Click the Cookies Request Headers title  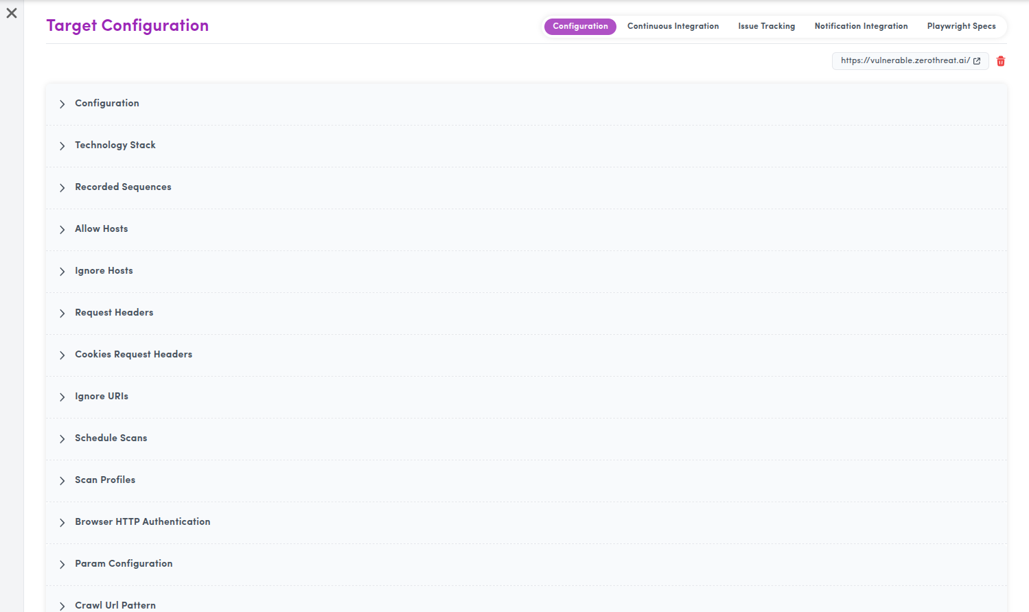point(134,354)
